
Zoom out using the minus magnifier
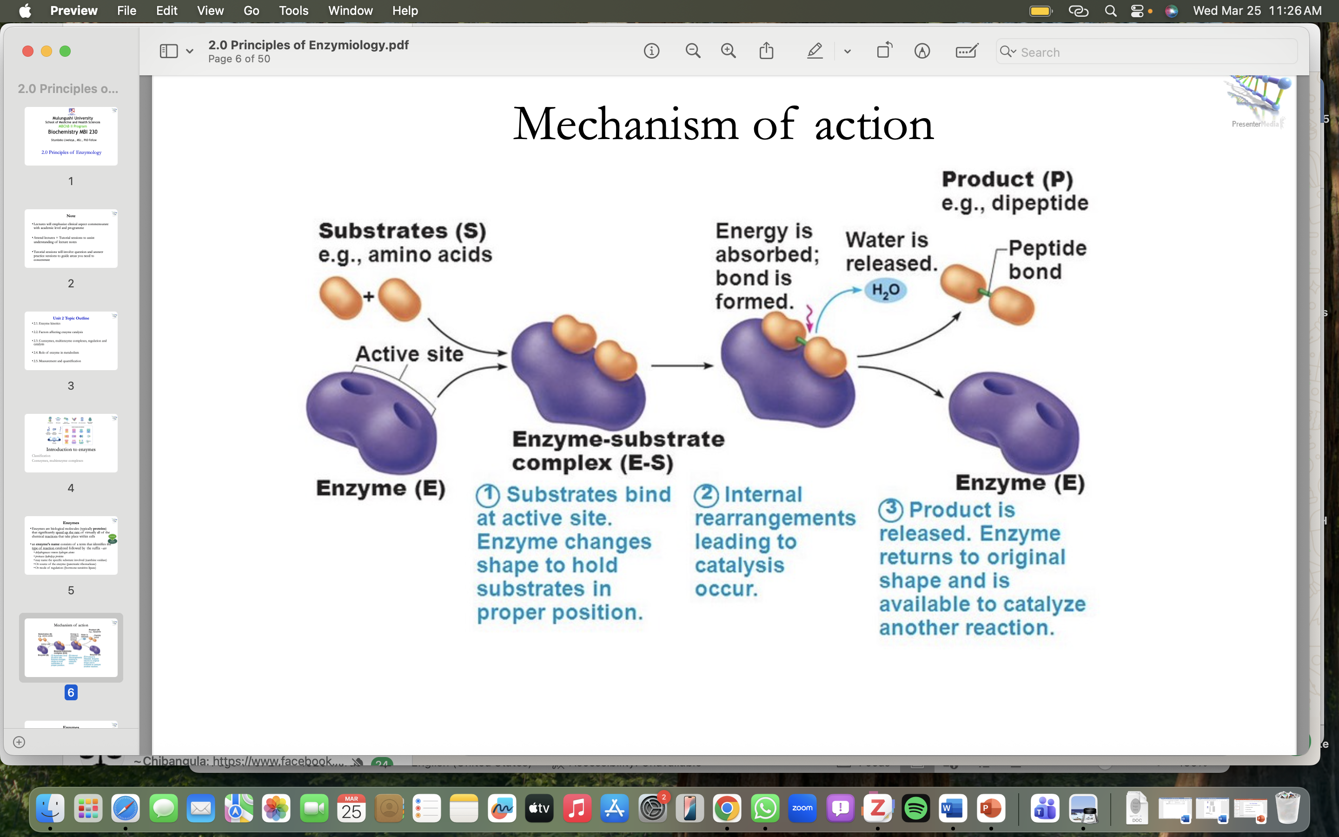(693, 52)
